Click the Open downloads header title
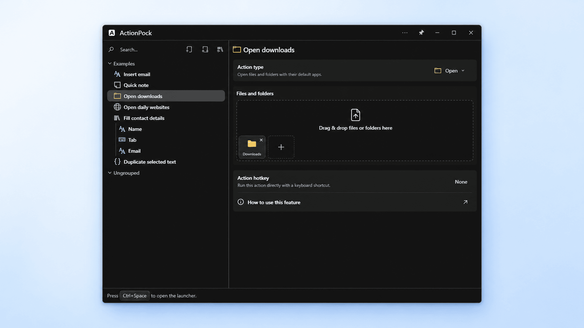 269,50
